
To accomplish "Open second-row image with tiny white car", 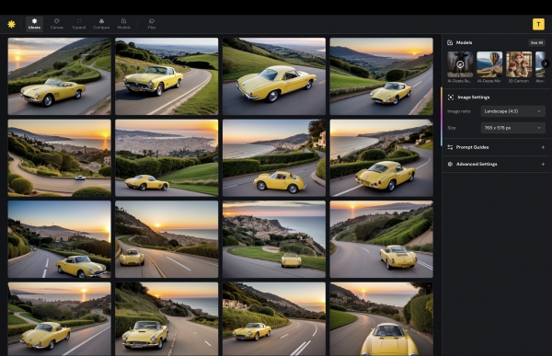I will tap(59, 157).
